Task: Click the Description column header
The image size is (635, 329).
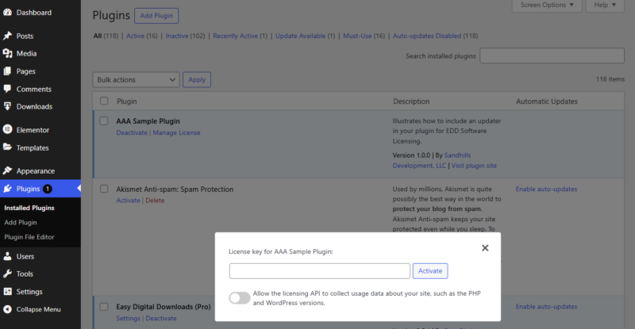Action: (411, 101)
